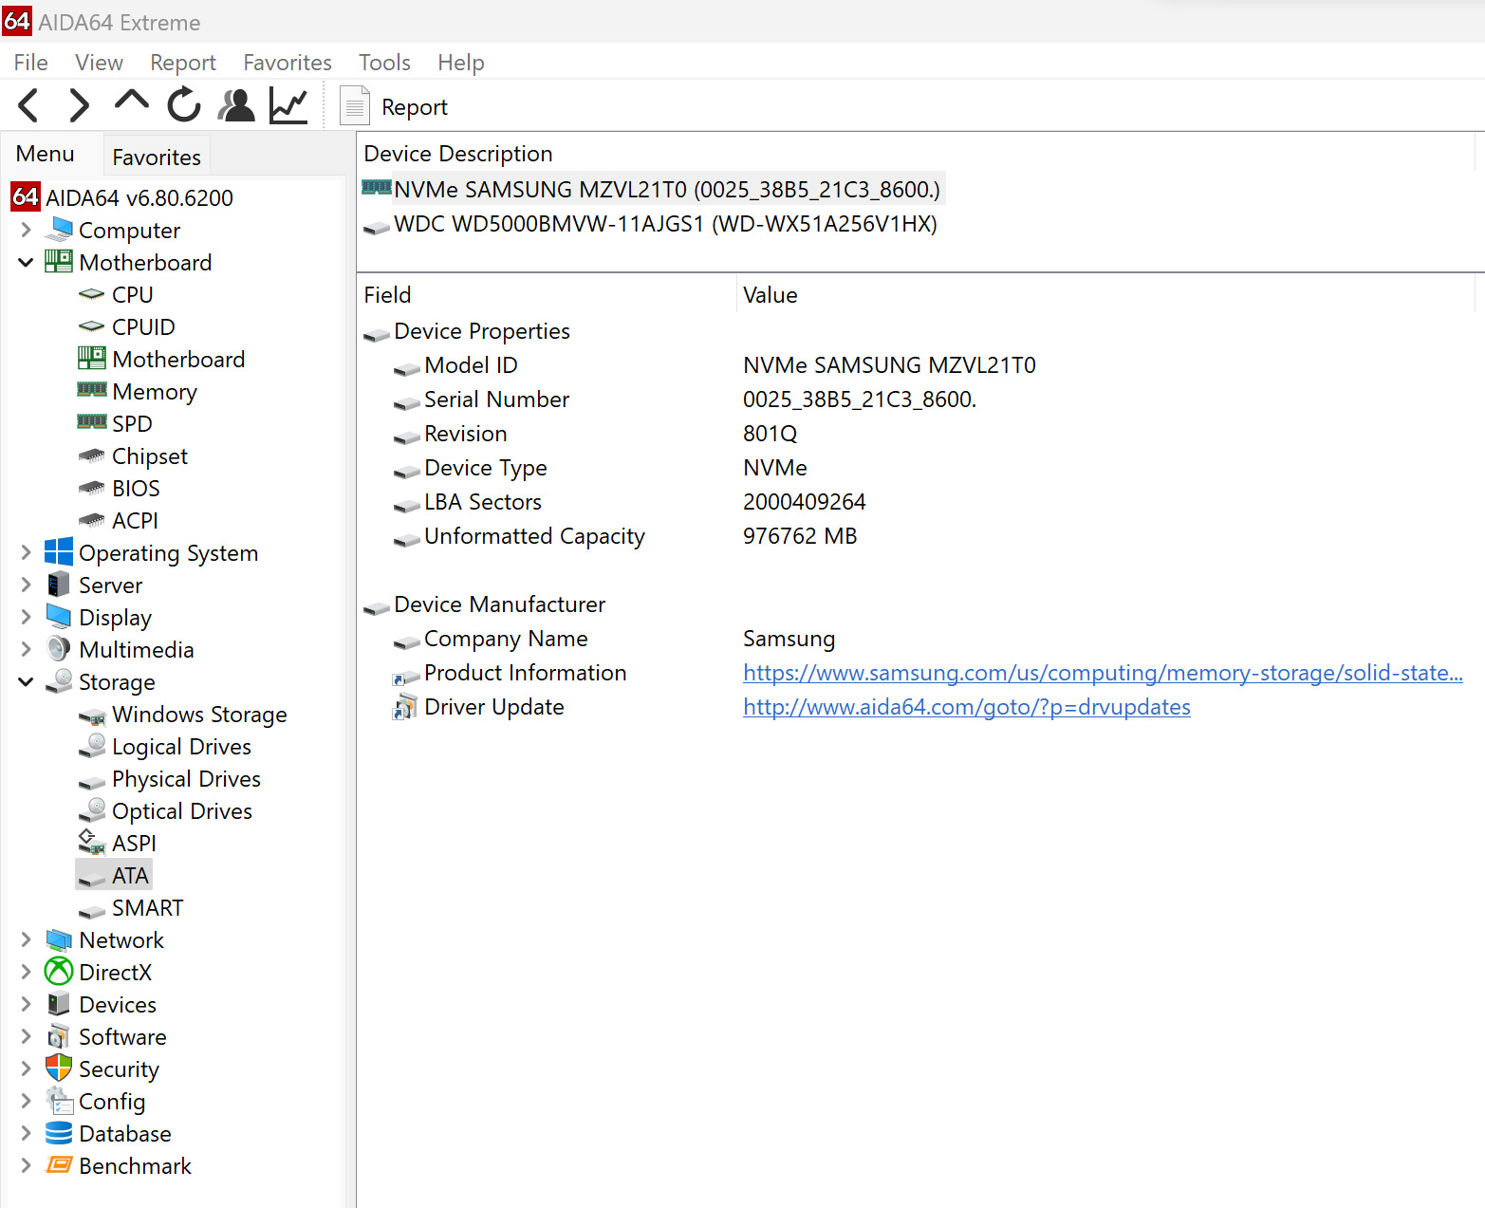
Task: Go up one level with the up arrow
Action: click(132, 101)
